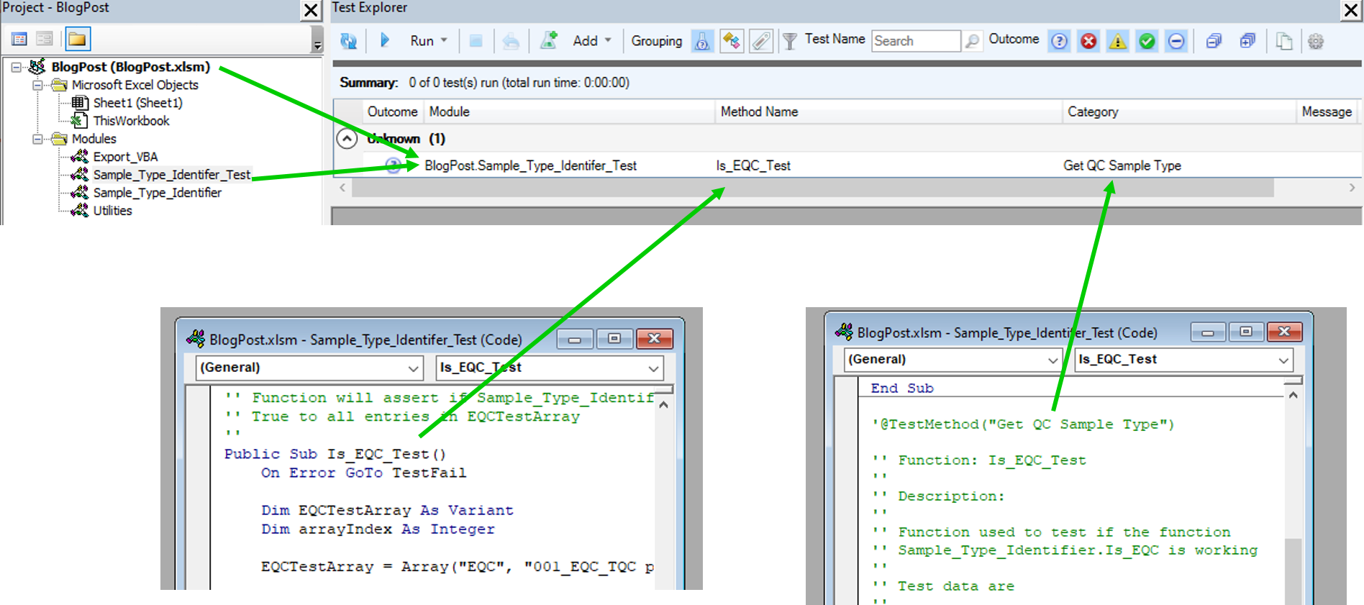This screenshot has height=605, width=1364.
Task: Open Is_EQC_Test dropdown in left code window
Action: click(653, 368)
